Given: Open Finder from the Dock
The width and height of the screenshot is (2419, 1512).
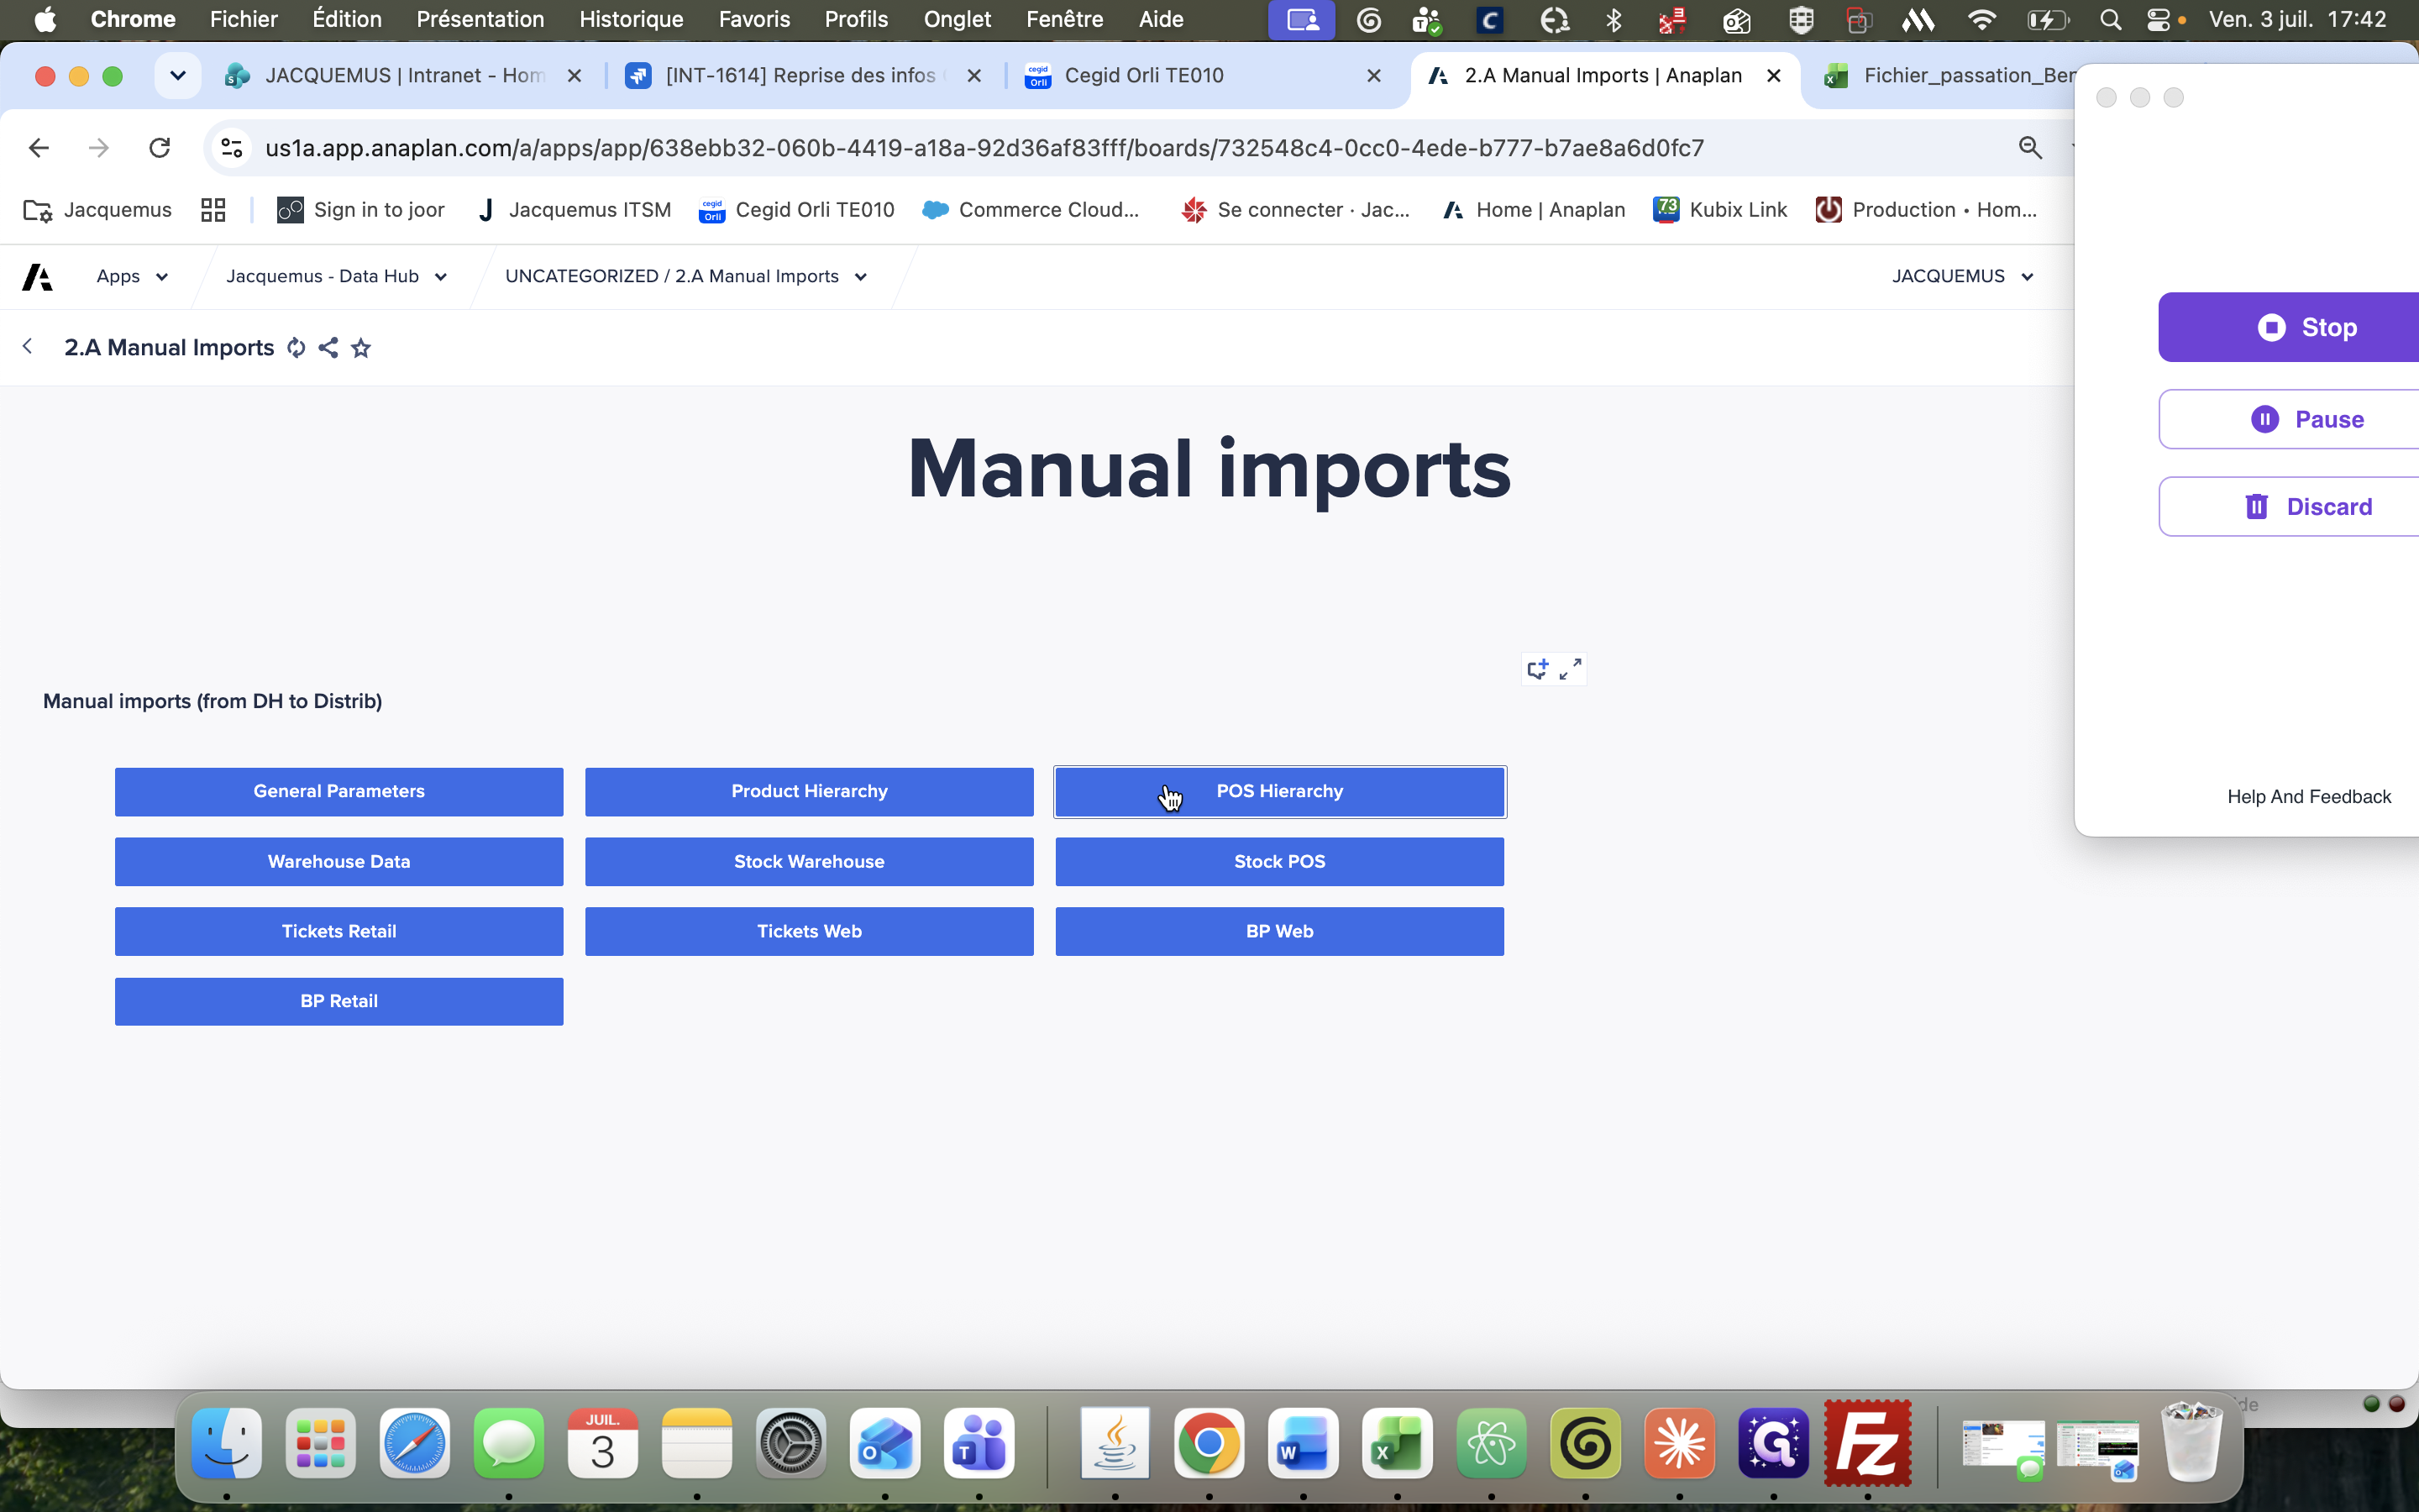Looking at the screenshot, I should coord(227,1443).
